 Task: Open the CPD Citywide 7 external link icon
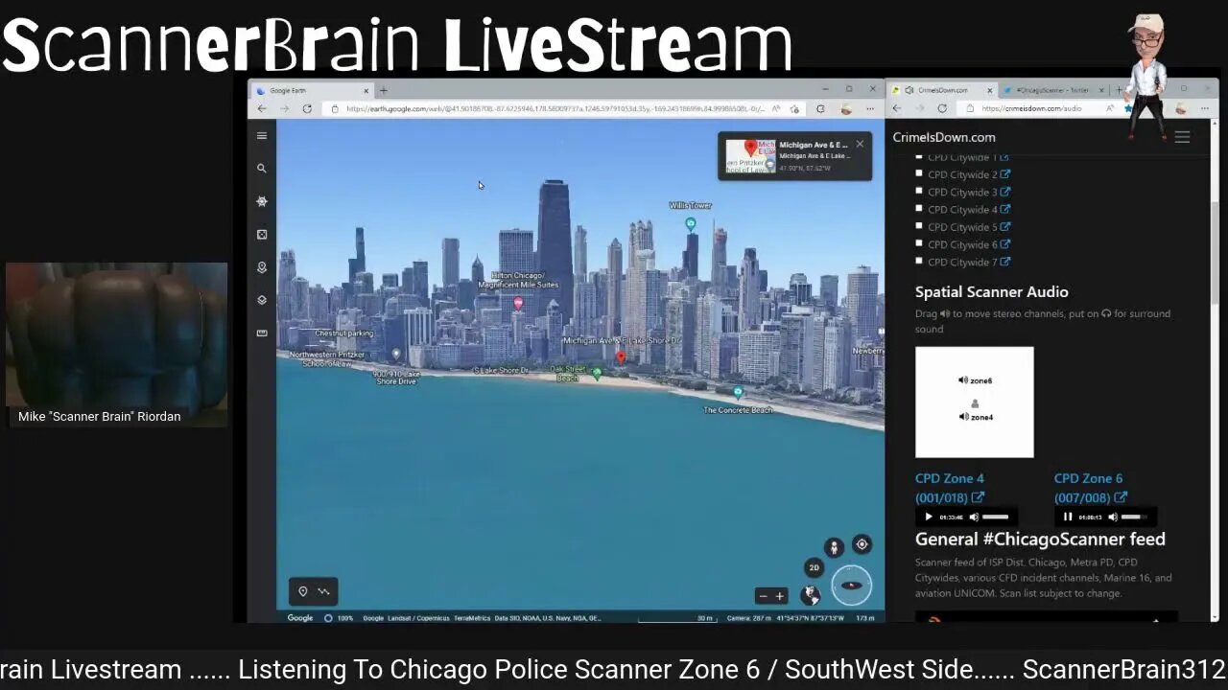click(x=1005, y=262)
